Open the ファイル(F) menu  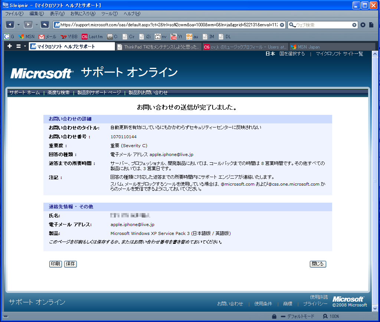click(x=14, y=14)
